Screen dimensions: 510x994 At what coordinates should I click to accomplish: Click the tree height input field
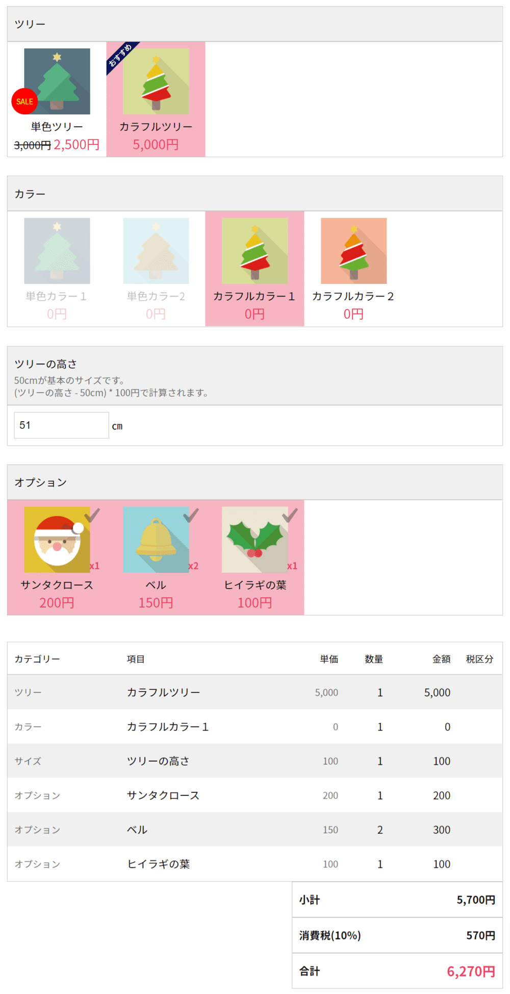coord(61,425)
